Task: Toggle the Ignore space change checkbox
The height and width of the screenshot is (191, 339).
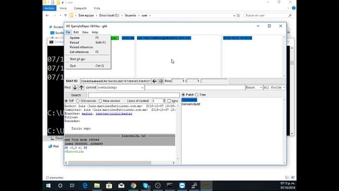Action: click(x=169, y=101)
